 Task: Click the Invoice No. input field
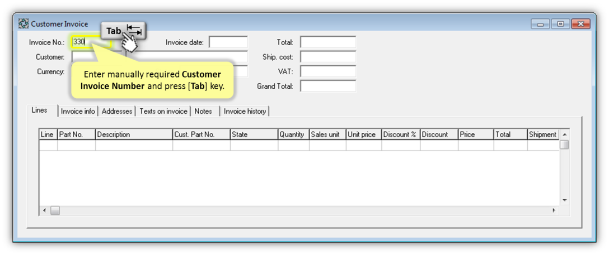point(92,42)
